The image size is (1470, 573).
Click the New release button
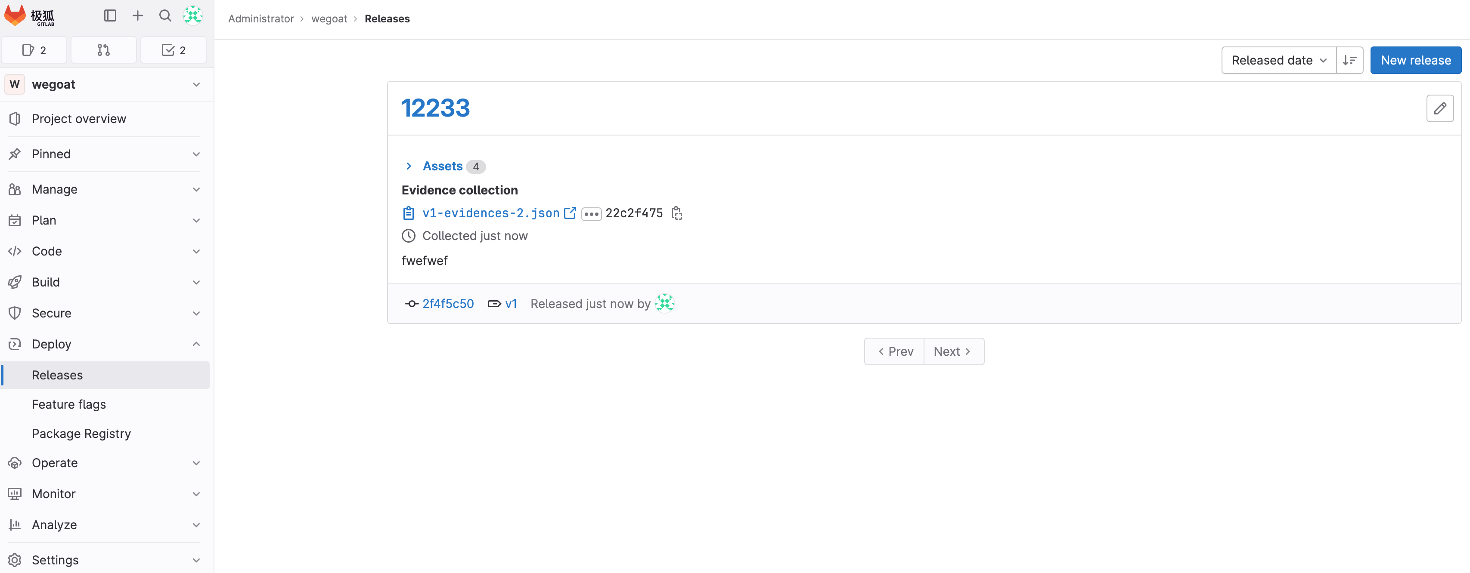tap(1415, 60)
